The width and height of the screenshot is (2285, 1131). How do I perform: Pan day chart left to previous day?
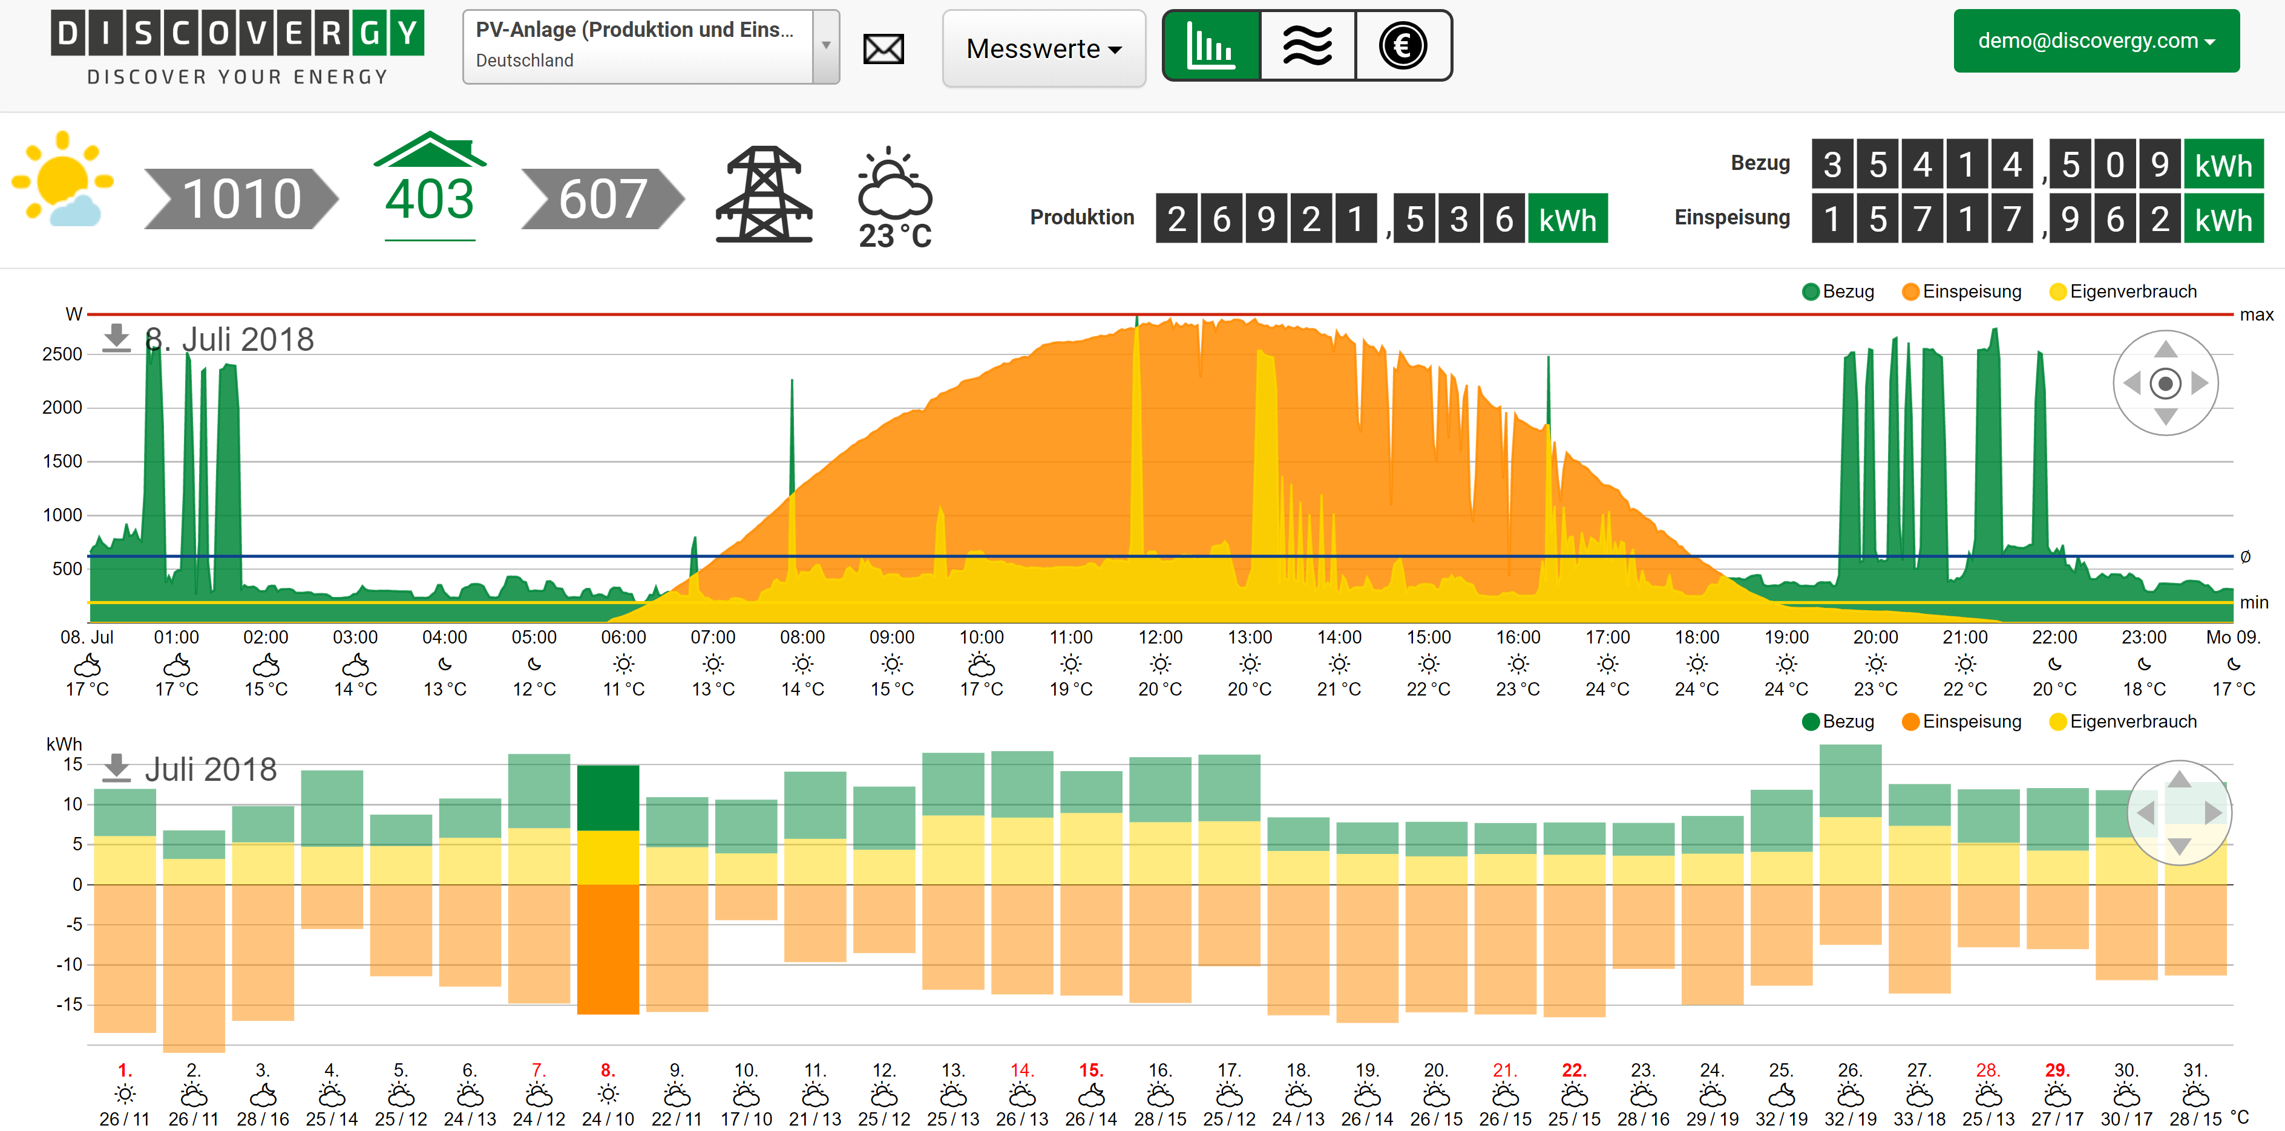click(x=2133, y=383)
